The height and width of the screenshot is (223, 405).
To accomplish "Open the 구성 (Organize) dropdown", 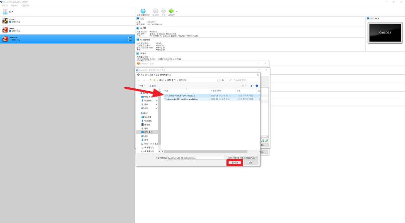I will pyautogui.click(x=142, y=86).
